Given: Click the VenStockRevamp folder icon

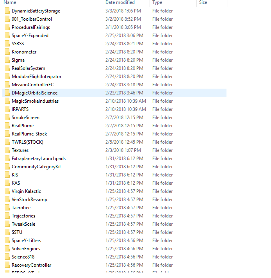Looking at the screenshot, I should tap(7, 200).
